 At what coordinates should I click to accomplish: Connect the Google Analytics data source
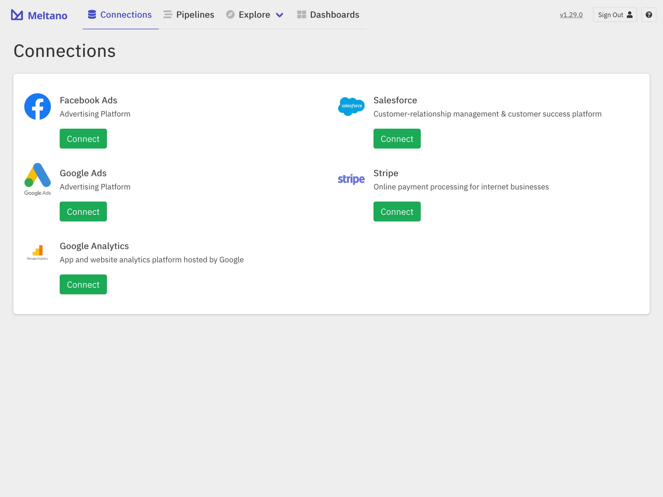coord(83,284)
